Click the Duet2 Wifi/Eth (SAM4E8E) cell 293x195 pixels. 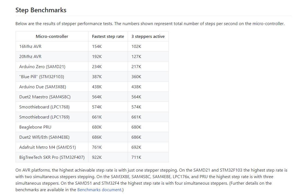(52, 137)
